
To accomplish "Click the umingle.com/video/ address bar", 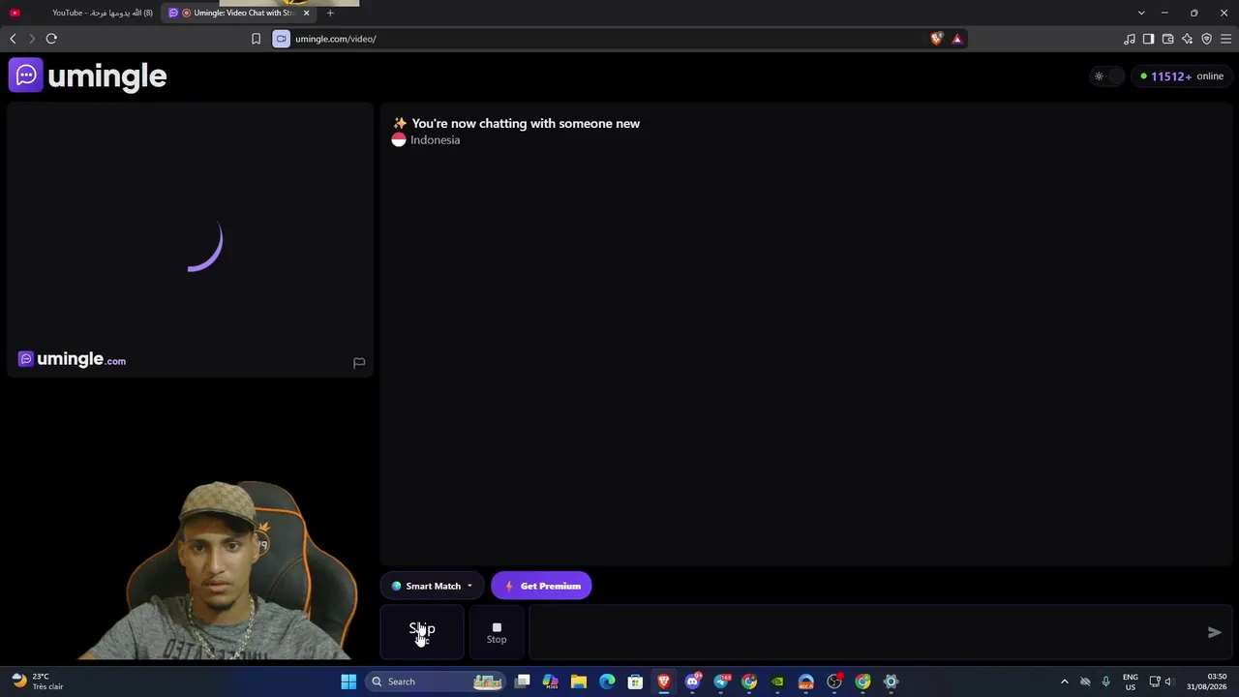I will click(610, 39).
